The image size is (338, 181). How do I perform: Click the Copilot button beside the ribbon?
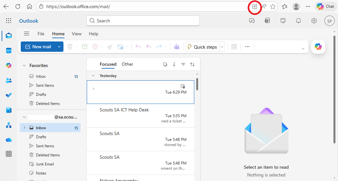318,47
